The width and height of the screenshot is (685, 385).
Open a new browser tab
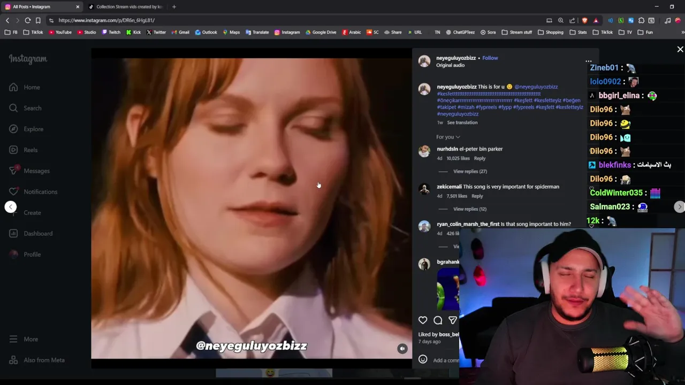pyautogui.click(x=174, y=6)
